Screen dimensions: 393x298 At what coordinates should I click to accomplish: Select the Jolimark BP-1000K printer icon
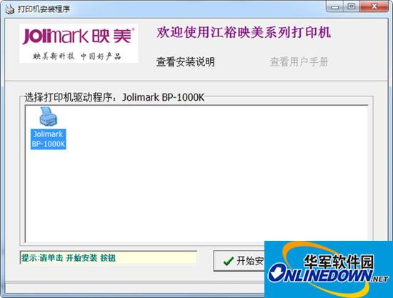[x=49, y=116]
